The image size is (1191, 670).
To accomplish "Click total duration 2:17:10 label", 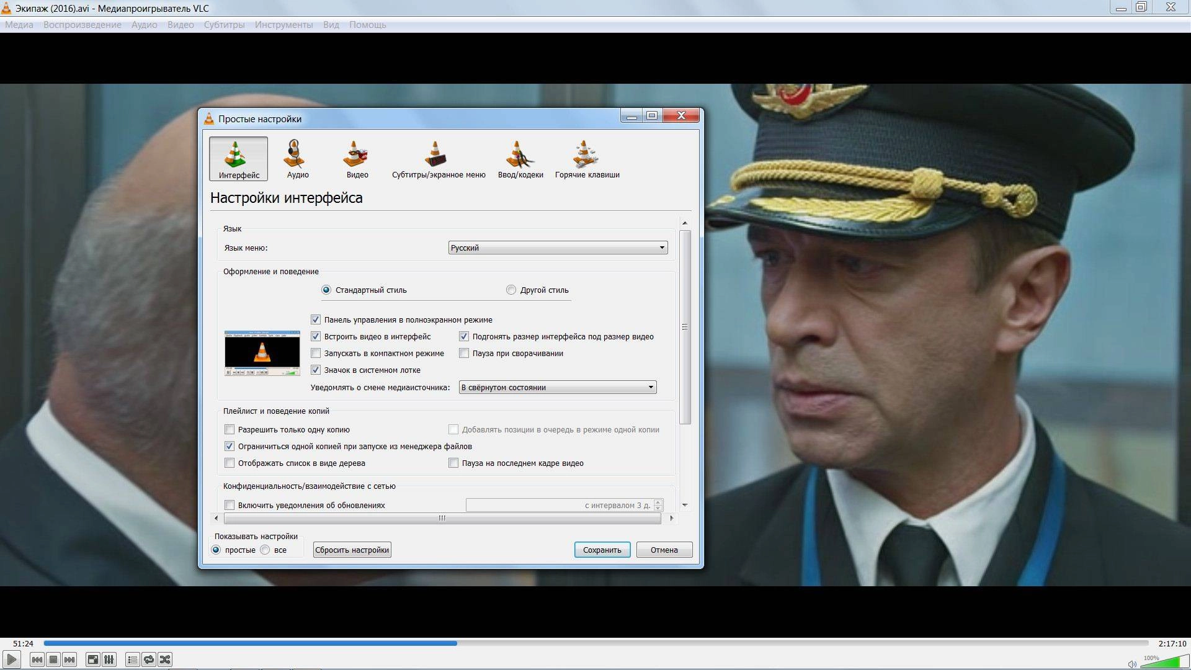I will [x=1172, y=644].
